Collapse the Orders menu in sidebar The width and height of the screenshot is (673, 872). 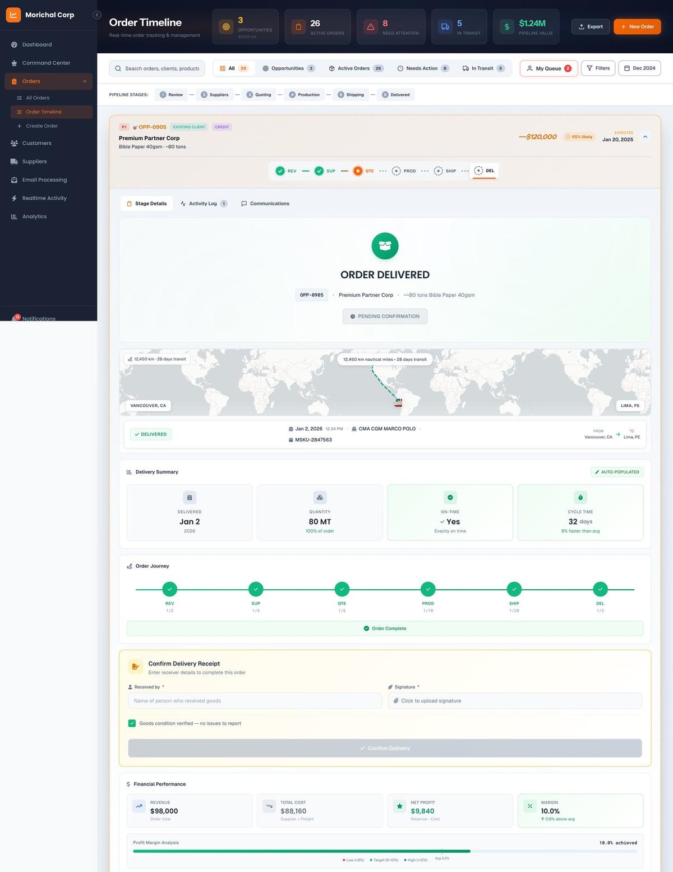coord(84,81)
